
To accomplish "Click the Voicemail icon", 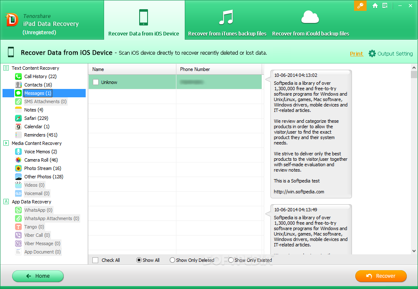I will 18,193.
